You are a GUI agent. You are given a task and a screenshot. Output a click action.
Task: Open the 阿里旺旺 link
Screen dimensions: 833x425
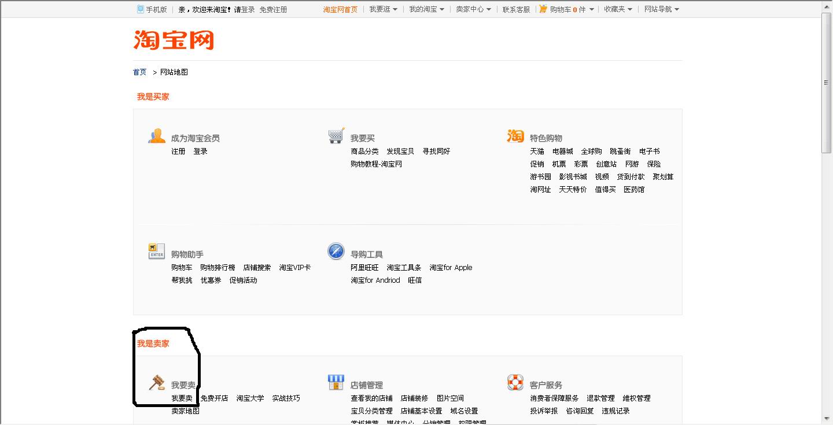point(364,268)
